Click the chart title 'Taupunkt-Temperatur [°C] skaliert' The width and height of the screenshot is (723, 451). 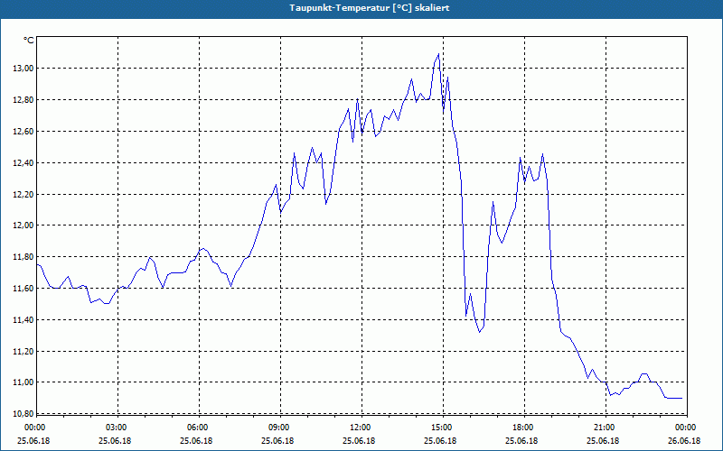click(x=370, y=8)
